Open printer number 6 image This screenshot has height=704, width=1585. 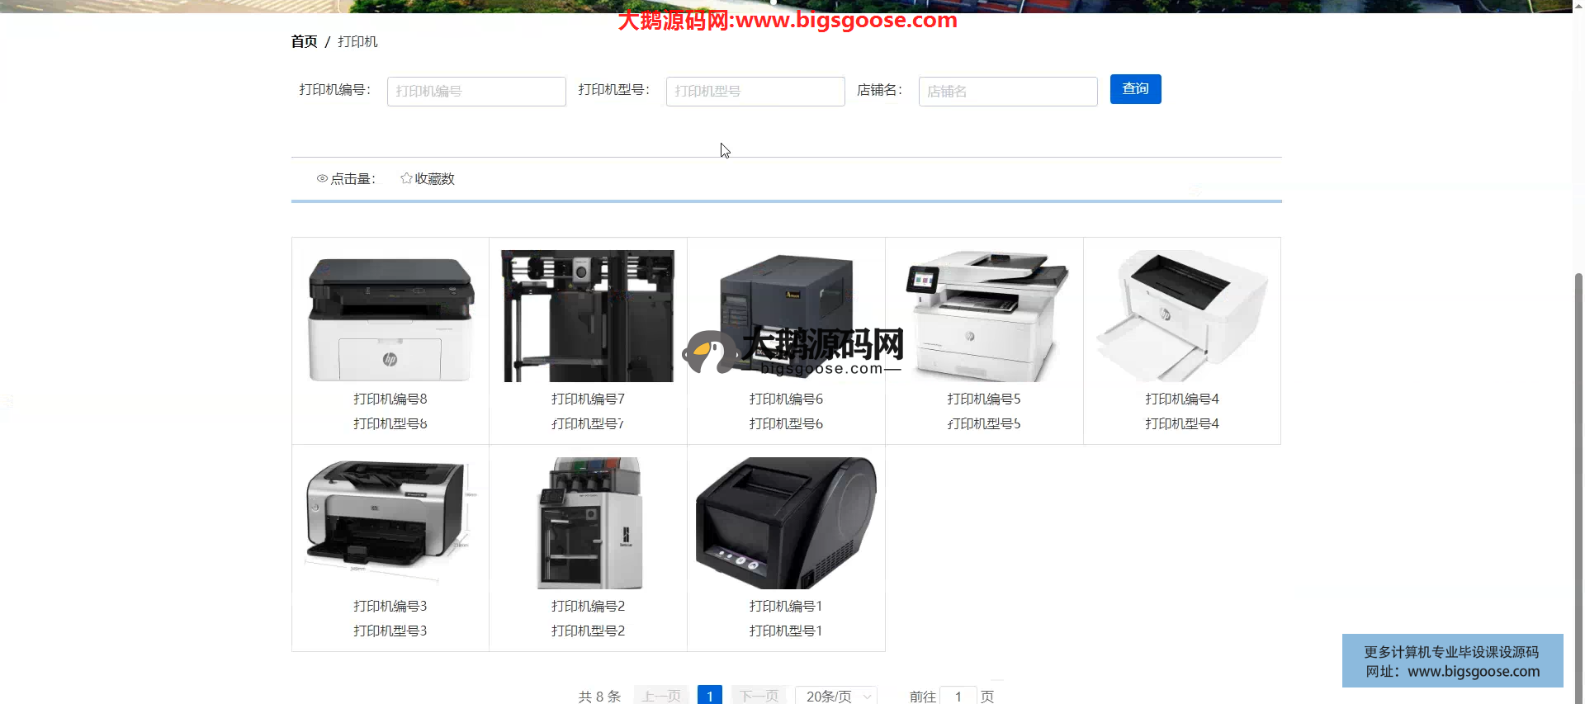pyautogui.click(x=786, y=316)
